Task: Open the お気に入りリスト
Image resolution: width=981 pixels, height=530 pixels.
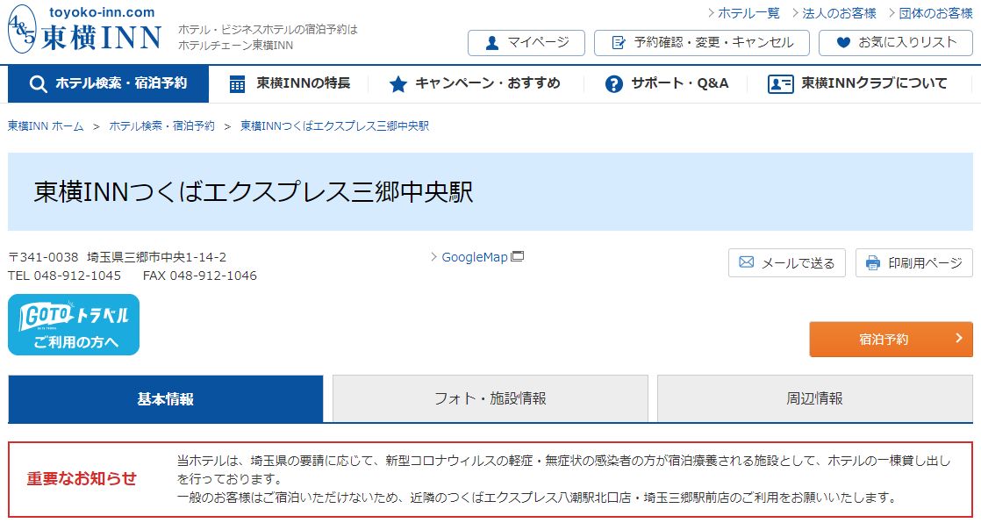Action: (x=895, y=42)
